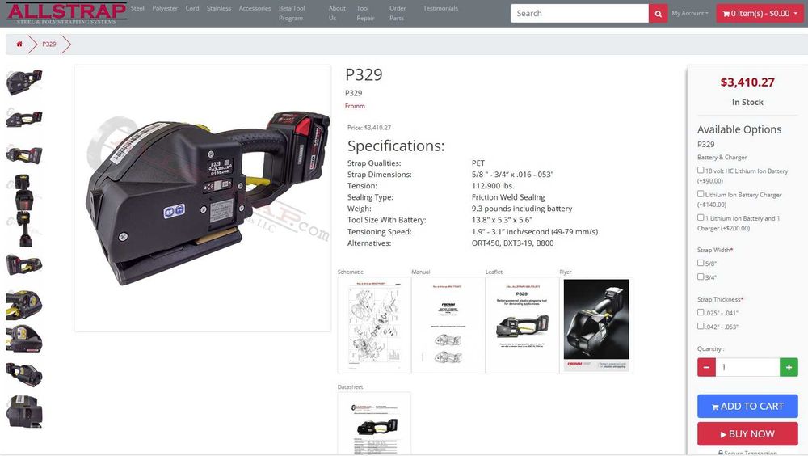Open the Manual document thumbnail
The height and width of the screenshot is (456, 808).
(448, 325)
